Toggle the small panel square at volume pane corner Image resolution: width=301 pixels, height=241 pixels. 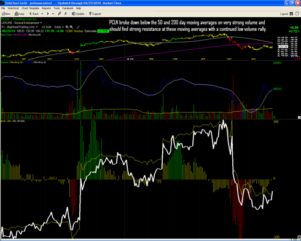point(299,117)
